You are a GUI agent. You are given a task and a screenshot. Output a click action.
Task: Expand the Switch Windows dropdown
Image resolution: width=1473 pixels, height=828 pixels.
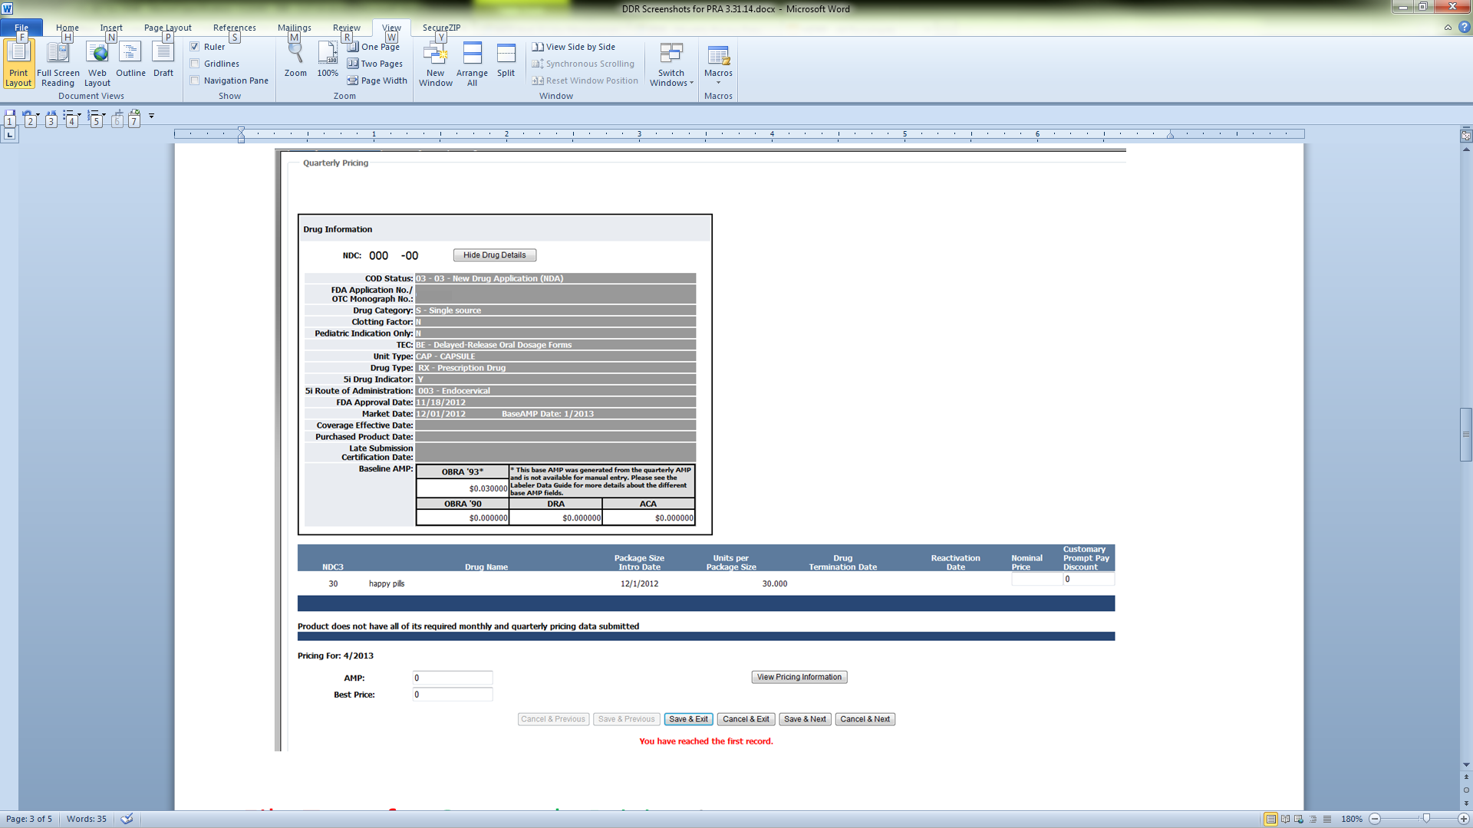point(671,65)
